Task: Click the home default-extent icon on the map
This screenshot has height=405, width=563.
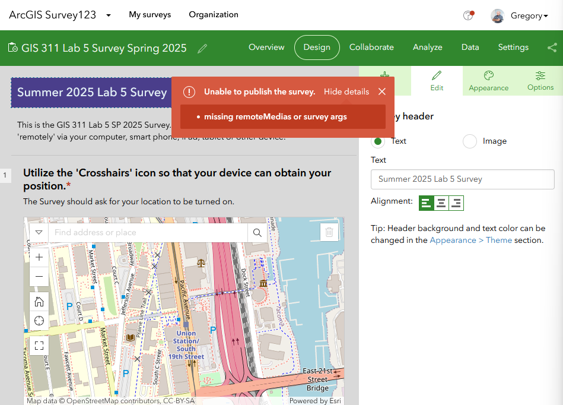Action: tap(39, 301)
